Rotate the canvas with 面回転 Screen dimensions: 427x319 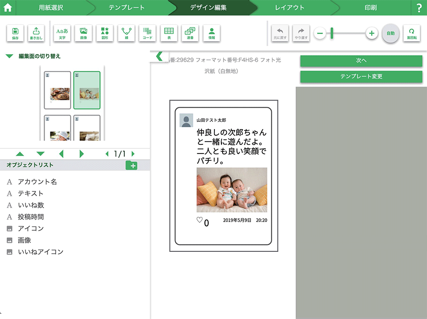click(x=411, y=33)
